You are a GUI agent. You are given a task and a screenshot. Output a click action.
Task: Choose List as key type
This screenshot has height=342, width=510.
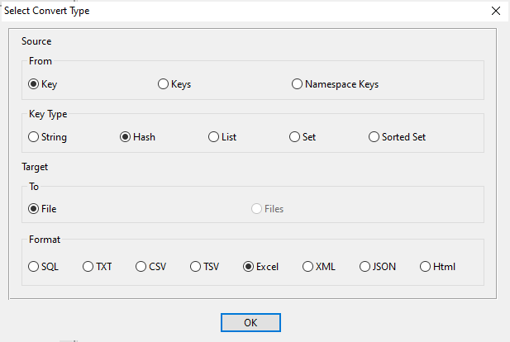[x=214, y=137]
